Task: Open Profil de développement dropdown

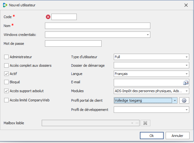Action: click(187, 110)
